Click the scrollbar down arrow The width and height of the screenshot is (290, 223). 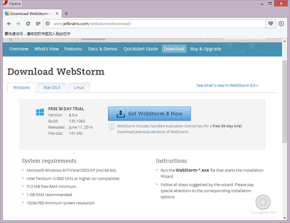(285, 218)
